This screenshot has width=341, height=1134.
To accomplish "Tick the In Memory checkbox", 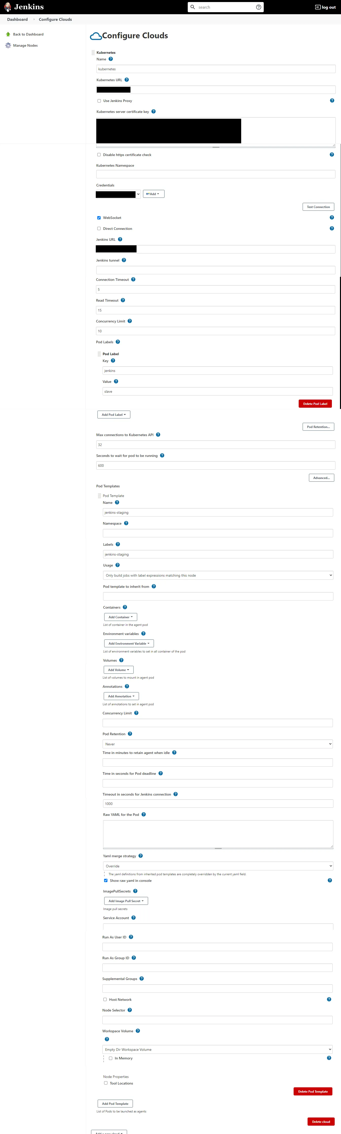I will tap(111, 1058).
